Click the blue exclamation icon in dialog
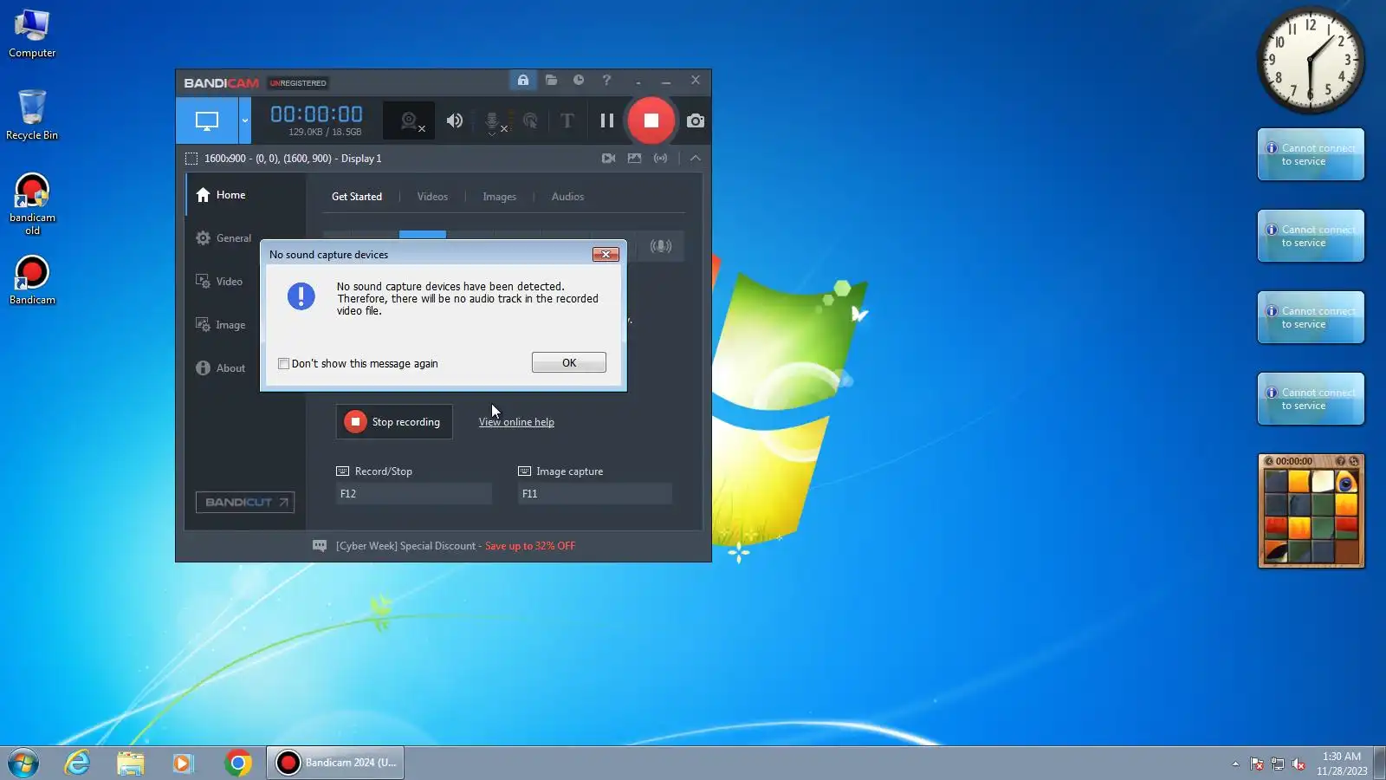The image size is (1386, 780). (x=301, y=296)
